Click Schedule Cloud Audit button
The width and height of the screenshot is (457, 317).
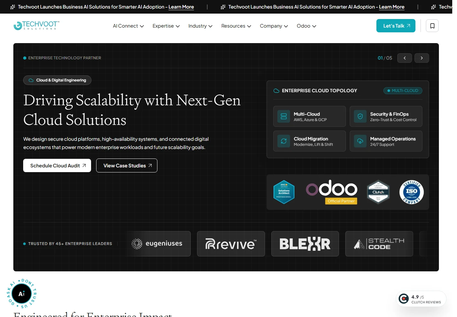coord(57,165)
